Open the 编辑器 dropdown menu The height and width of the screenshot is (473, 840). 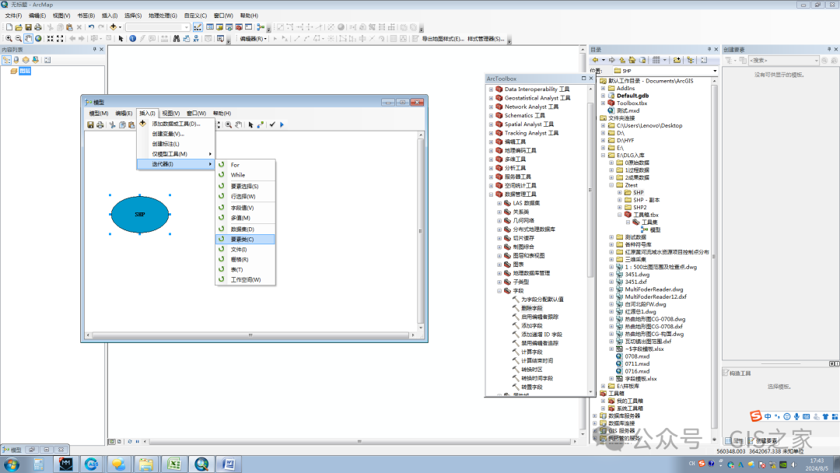click(253, 39)
